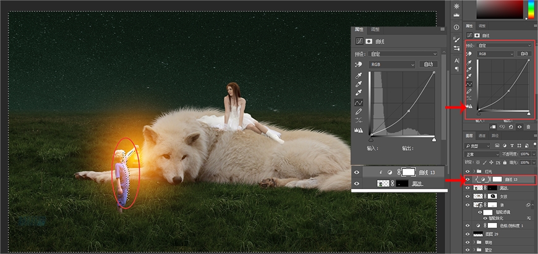Click the on-image targeted adjustment hand icon in the enlarged Curves panel

click(359, 64)
